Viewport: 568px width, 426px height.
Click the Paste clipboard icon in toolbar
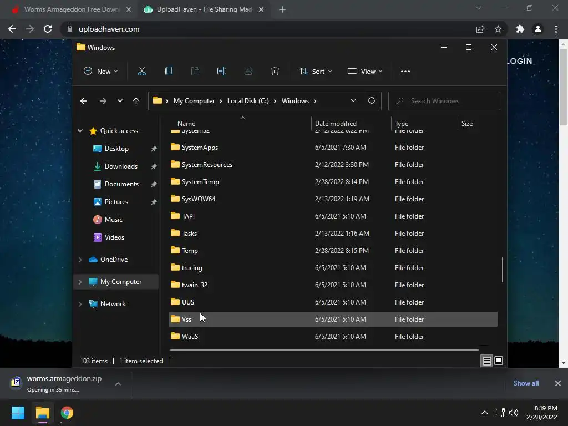point(195,72)
